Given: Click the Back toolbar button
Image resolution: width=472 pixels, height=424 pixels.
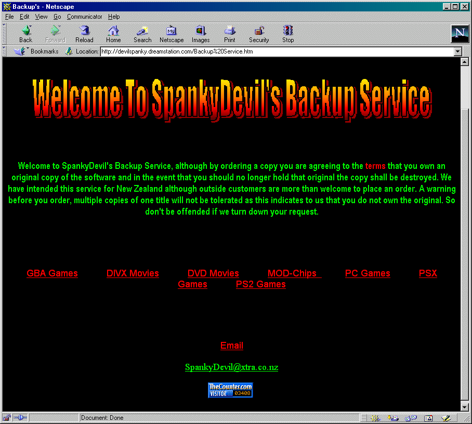Looking at the screenshot, I should (x=26, y=34).
